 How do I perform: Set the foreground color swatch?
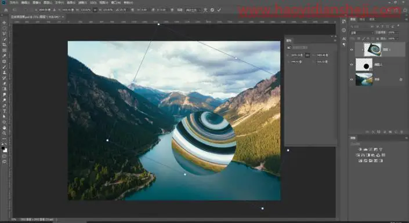click(x=3, y=148)
